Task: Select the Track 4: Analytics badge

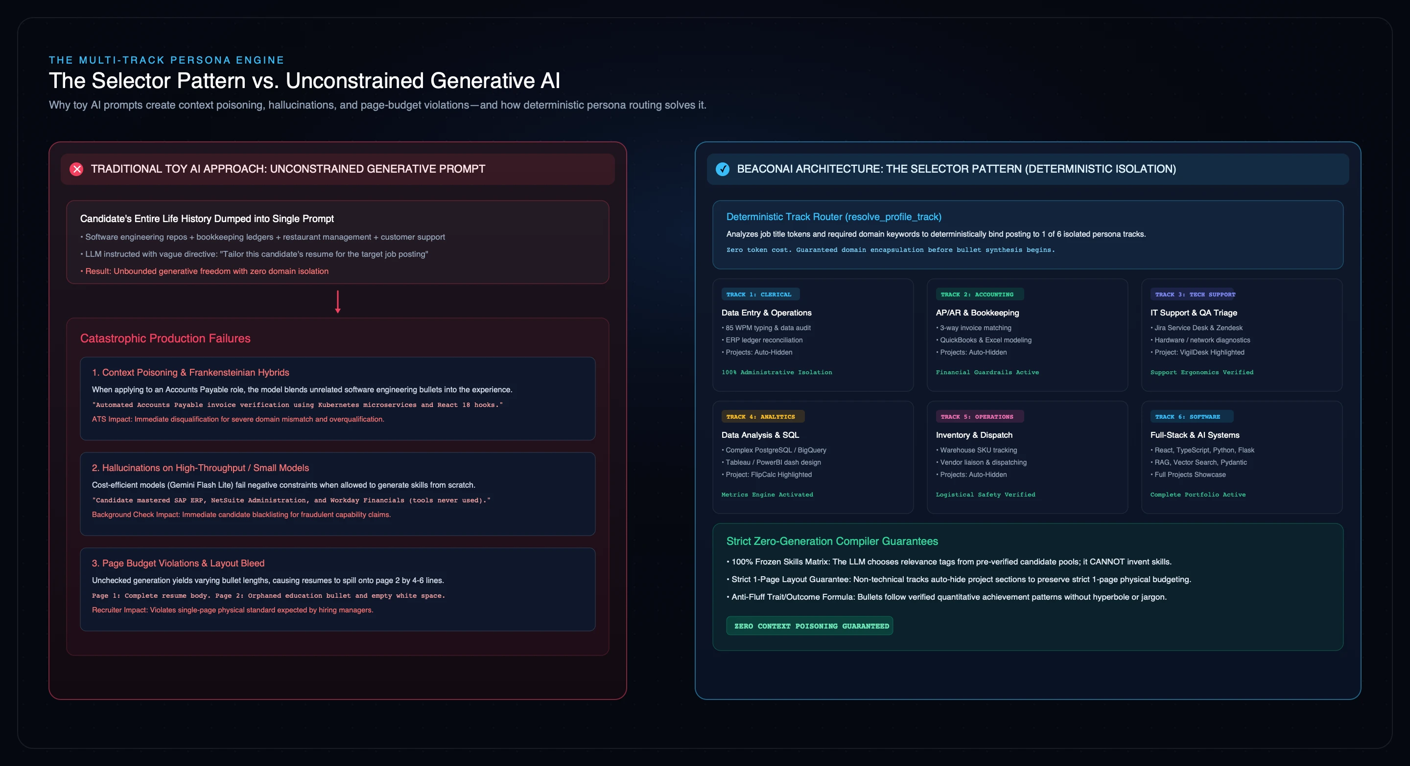Action: [762, 417]
